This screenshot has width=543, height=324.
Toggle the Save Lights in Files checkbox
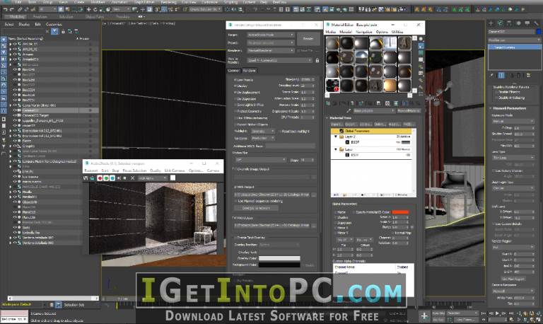235,105
